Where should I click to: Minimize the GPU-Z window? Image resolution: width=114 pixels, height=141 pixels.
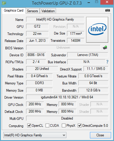[x=89, y=3]
